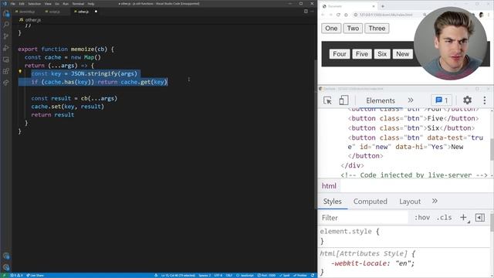Switch to the Elements panel

coord(381,100)
